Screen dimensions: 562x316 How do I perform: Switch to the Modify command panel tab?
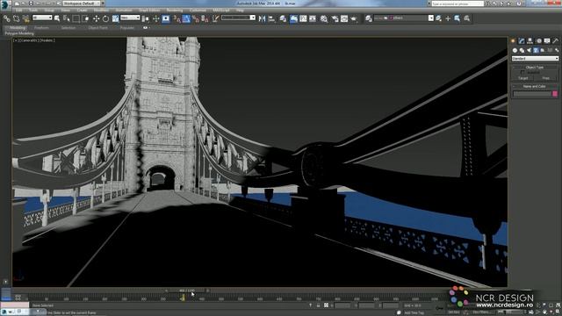coord(522,41)
